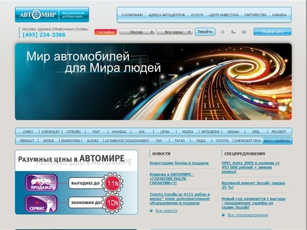Viewport: 307px width, 230px height.
Task: Open Услуги menu item
Action: pyautogui.click(x=197, y=15)
